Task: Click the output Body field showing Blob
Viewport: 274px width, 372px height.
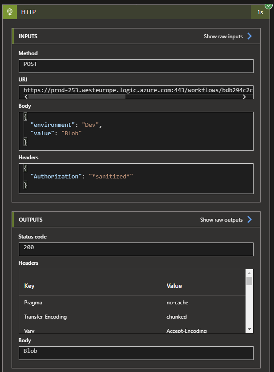Action: pos(136,353)
